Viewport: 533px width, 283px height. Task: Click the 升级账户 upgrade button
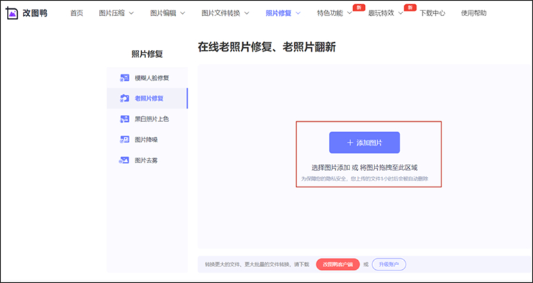[389, 264]
